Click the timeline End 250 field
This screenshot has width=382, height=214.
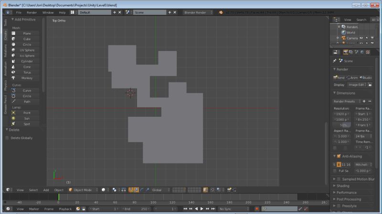[136, 209]
